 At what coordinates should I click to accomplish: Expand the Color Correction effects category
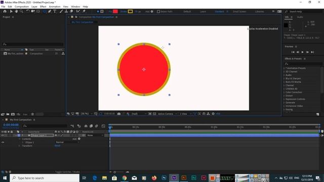pos(284,92)
